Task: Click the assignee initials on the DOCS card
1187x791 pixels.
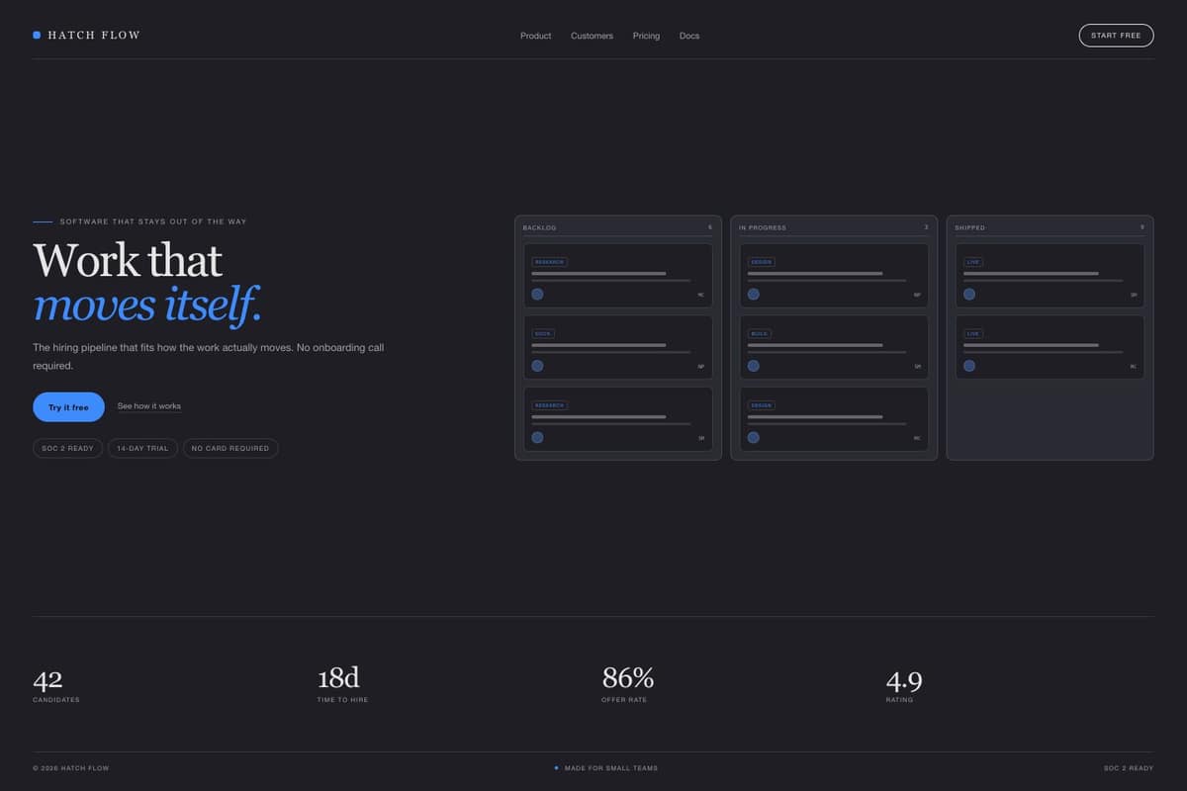Action: coord(701,367)
